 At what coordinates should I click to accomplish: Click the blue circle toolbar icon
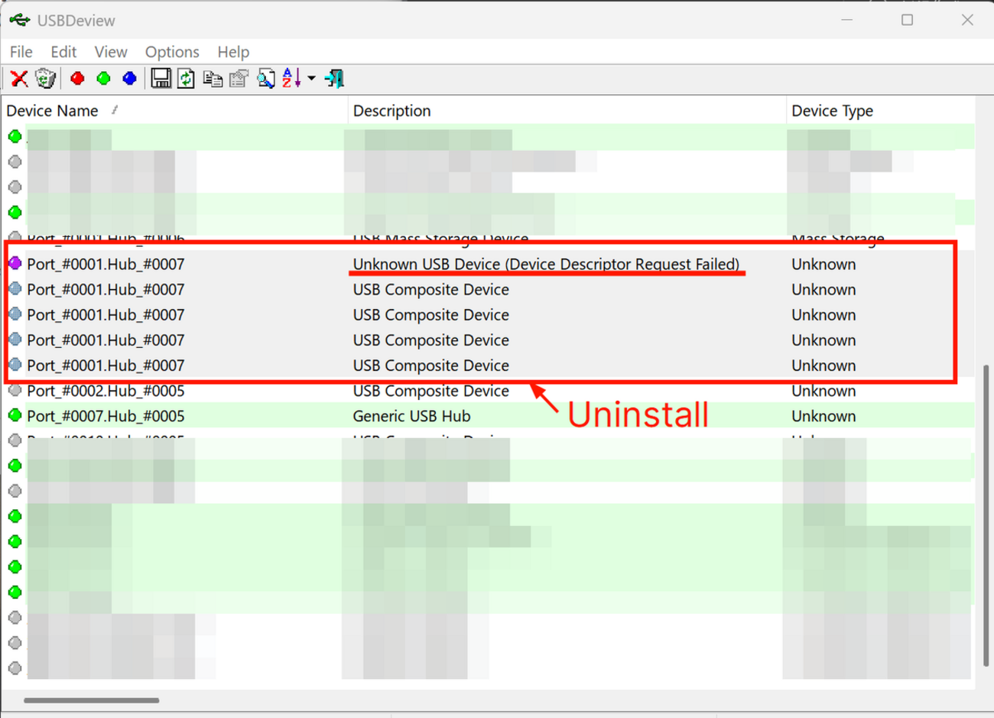[129, 78]
